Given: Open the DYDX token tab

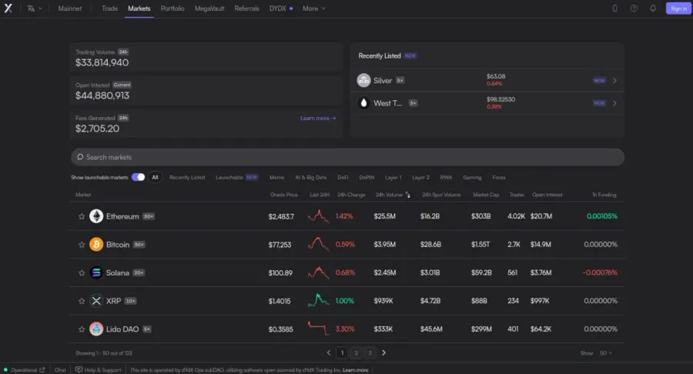Looking at the screenshot, I should (x=281, y=8).
